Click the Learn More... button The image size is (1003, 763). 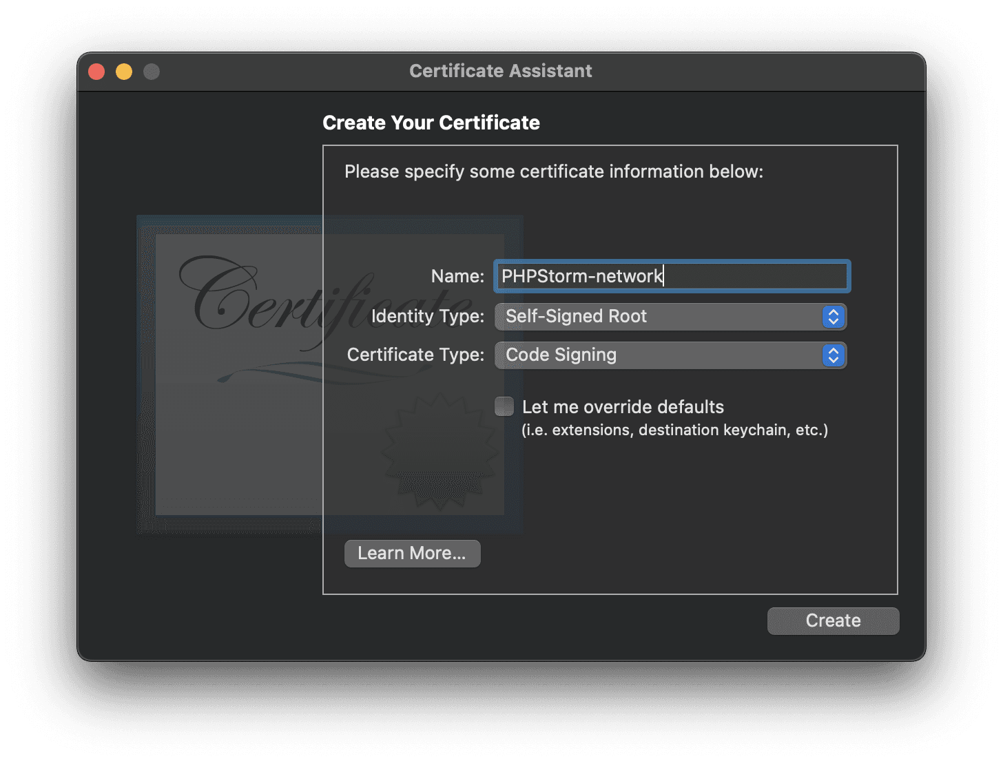point(412,554)
